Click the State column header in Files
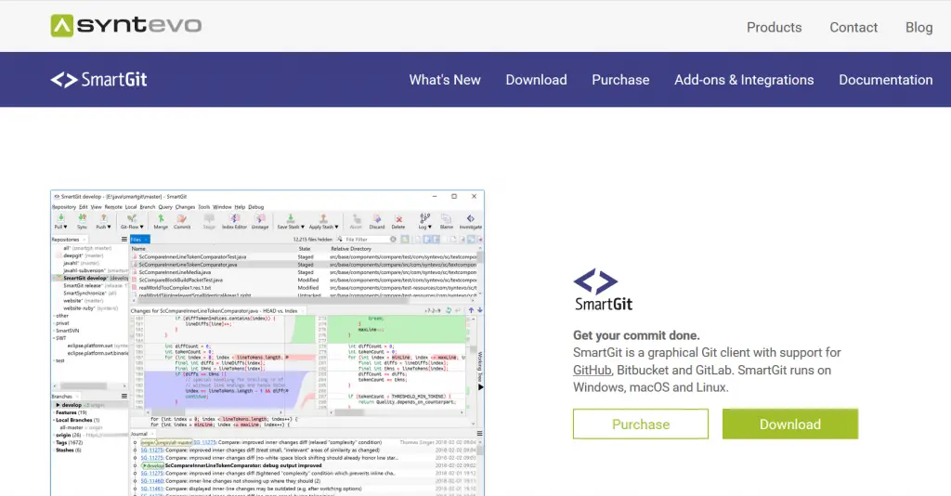The width and height of the screenshot is (951, 496). [x=305, y=249]
